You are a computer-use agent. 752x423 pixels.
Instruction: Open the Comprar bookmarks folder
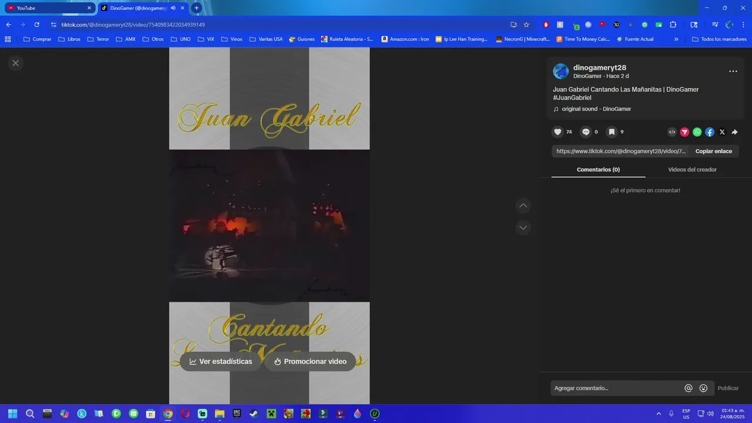(37, 39)
